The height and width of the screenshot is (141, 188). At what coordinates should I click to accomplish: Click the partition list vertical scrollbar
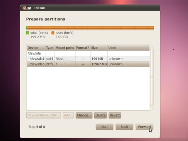[x=152, y=77]
